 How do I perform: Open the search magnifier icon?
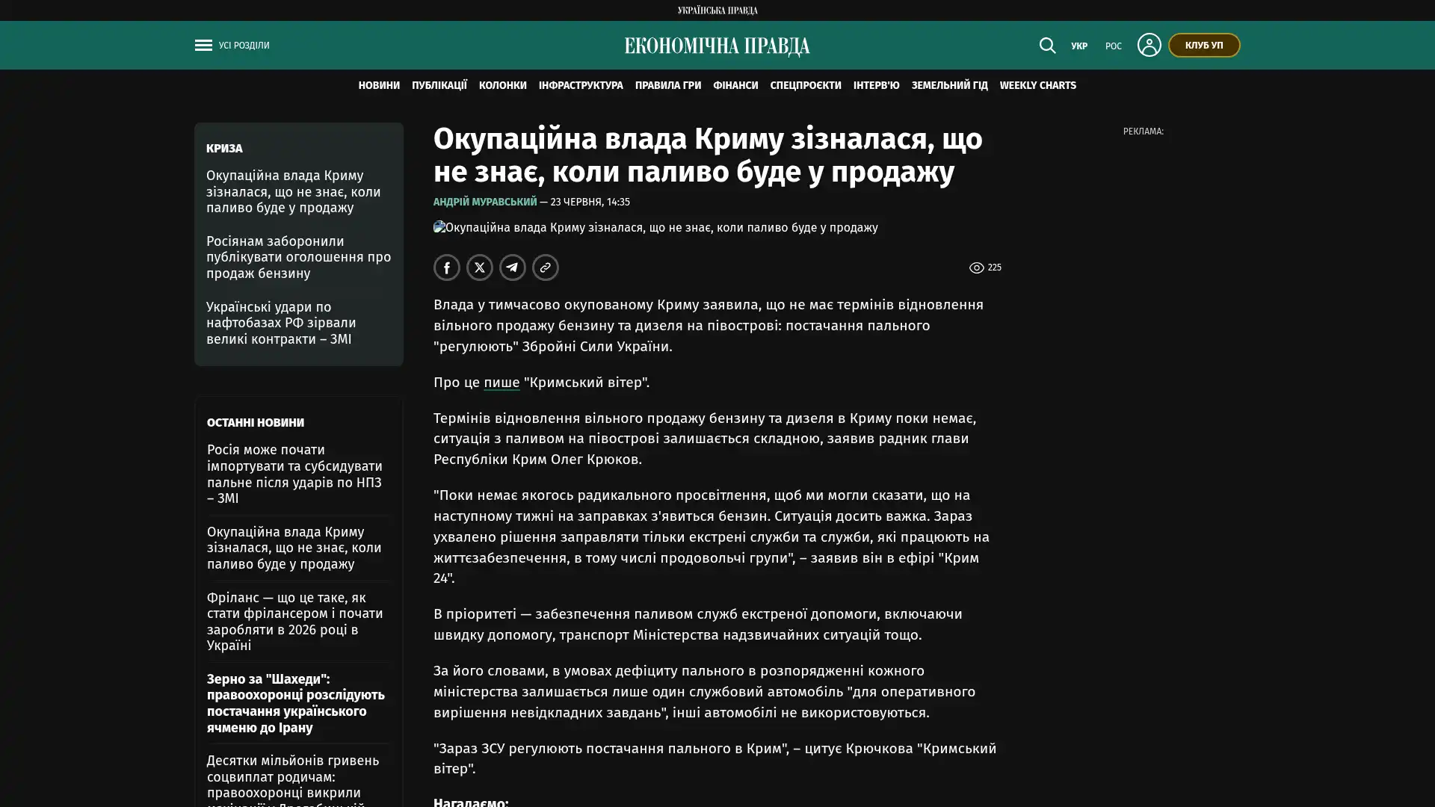pos(1047,46)
